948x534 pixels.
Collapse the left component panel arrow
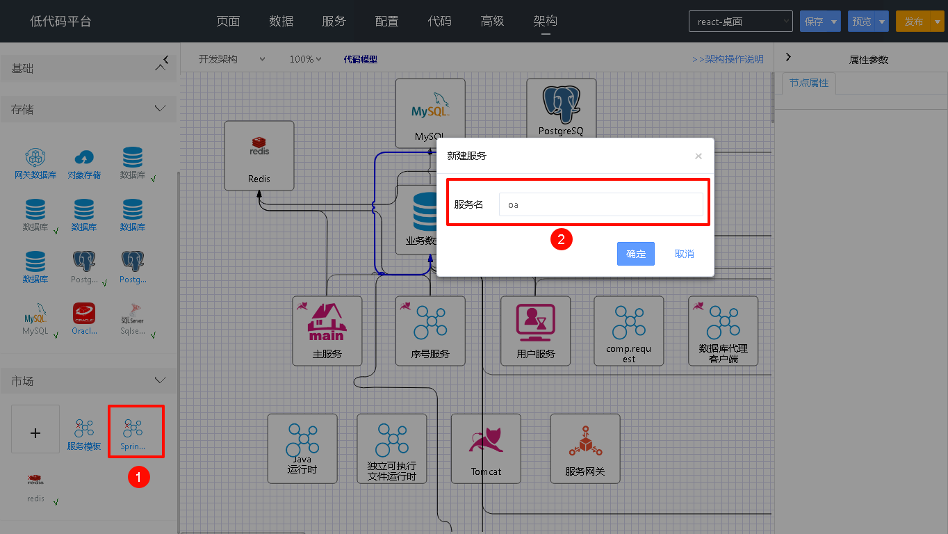pyautogui.click(x=165, y=60)
